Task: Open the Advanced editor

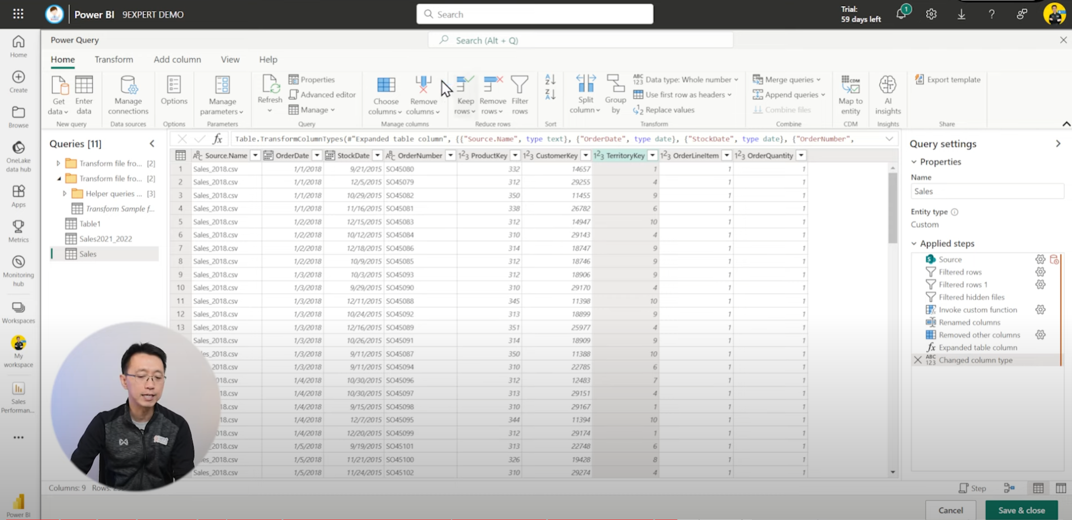Action: (x=322, y=94)
